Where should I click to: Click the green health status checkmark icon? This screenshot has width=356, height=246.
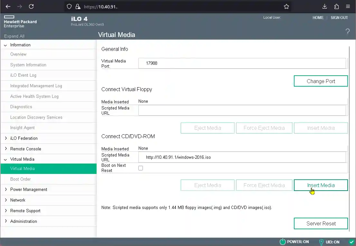(x=351, y=242)
